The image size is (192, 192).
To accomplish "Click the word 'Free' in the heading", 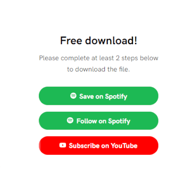I will [71, 40].
